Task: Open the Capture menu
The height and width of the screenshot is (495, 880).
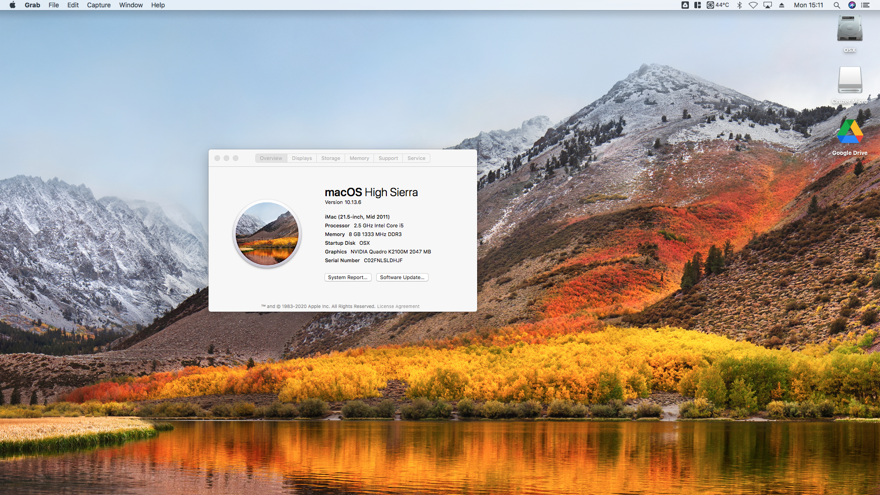Action: point(99,5)
